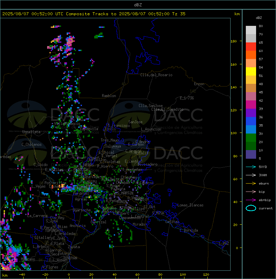Click the Villavicencio place label

coord(67,124)
